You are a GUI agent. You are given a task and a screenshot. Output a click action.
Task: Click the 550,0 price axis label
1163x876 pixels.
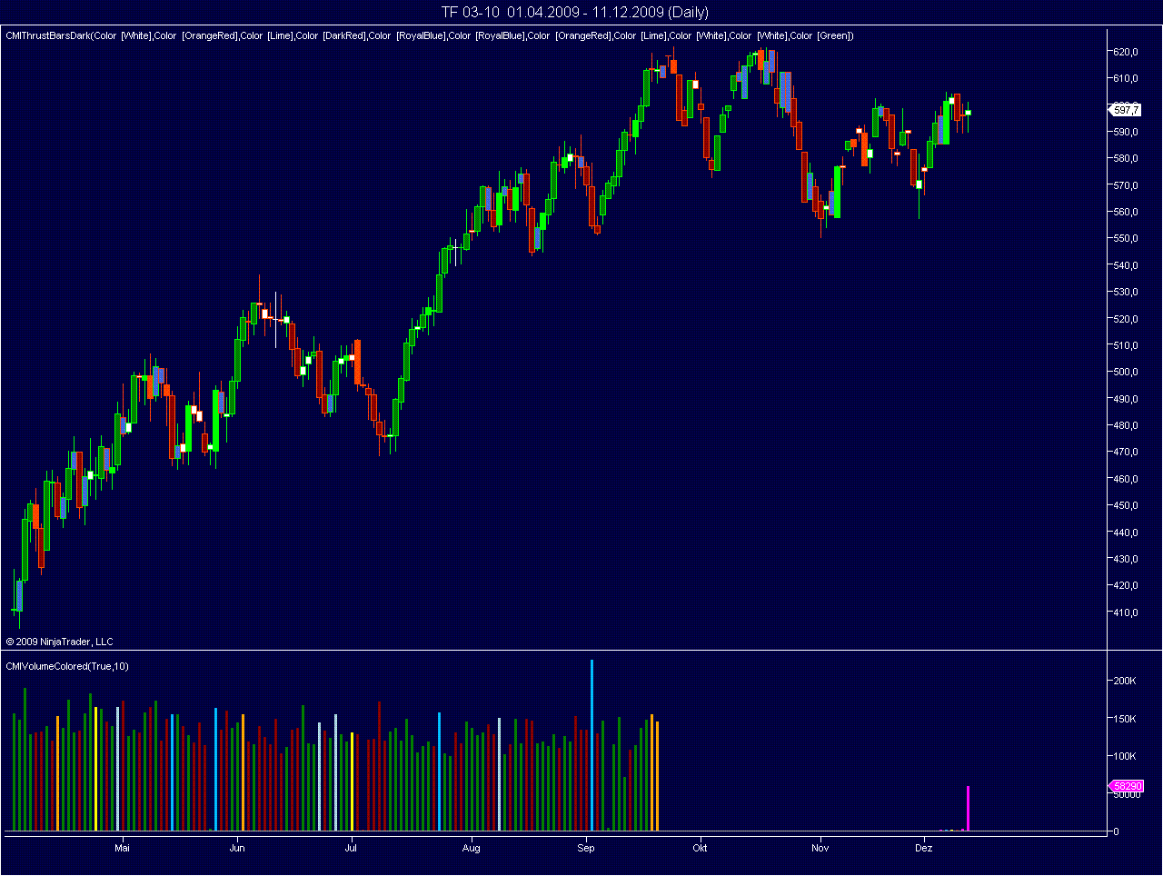tap(1126, 238)
